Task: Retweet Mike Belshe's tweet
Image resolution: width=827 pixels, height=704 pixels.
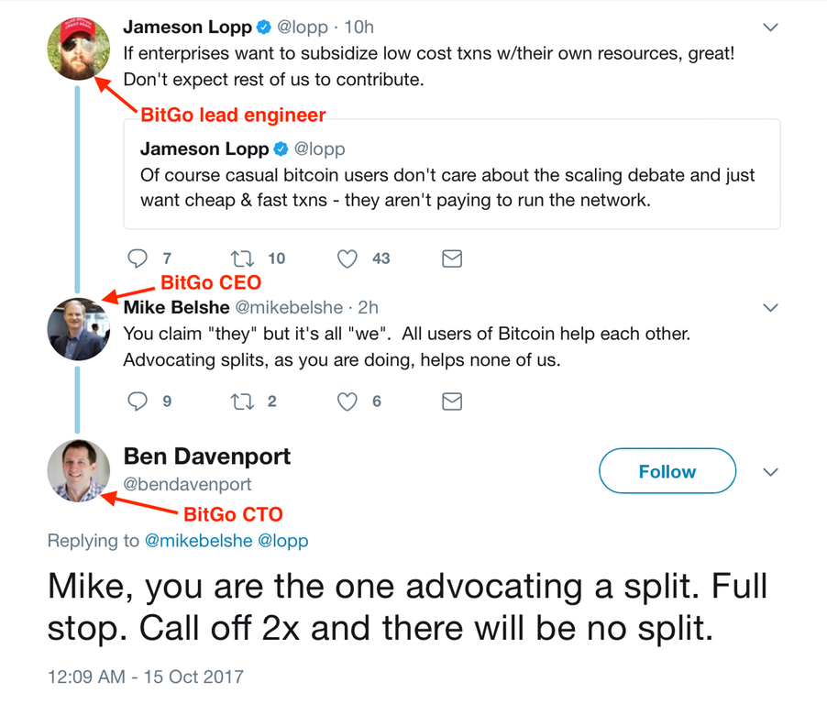Action: point(242,401)
